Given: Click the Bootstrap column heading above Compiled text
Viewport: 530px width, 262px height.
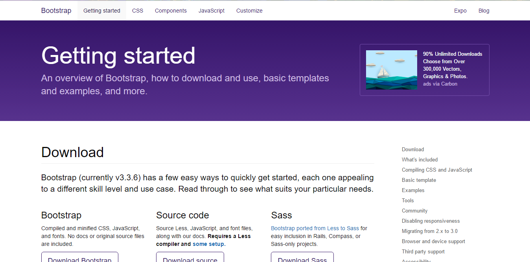Looking at the screenshot, I should 61,215.
